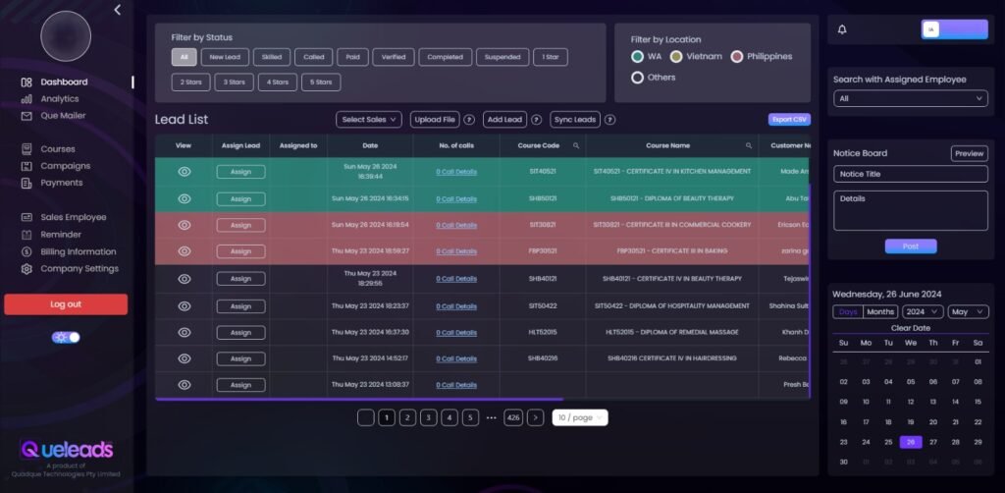The image size is (1005, 493).
Task: Select the Vietnam location radio button
Action: point(677,57)
